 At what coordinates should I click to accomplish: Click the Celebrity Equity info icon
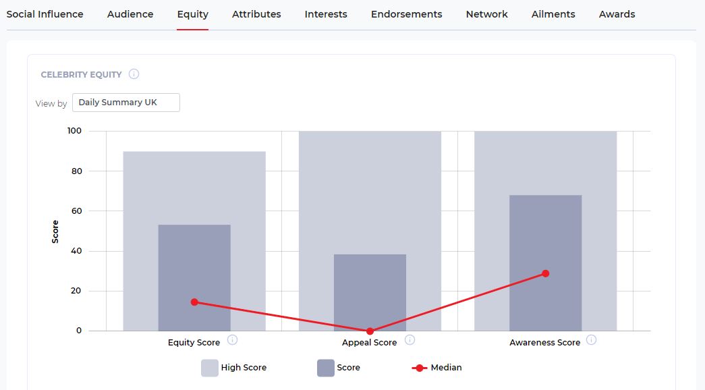pyautogui.click(x=134, y=74)
